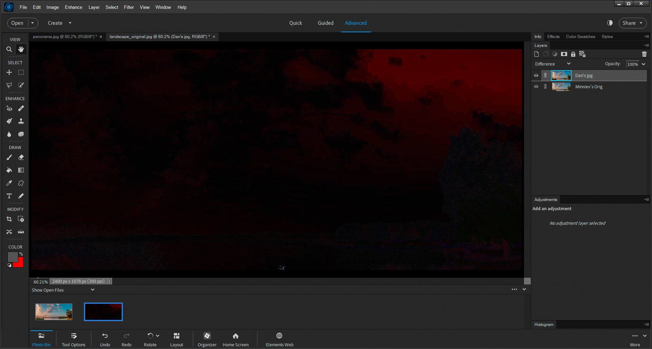Select the Zoom tool
This screenshot has width=652, height=349.
9,50
